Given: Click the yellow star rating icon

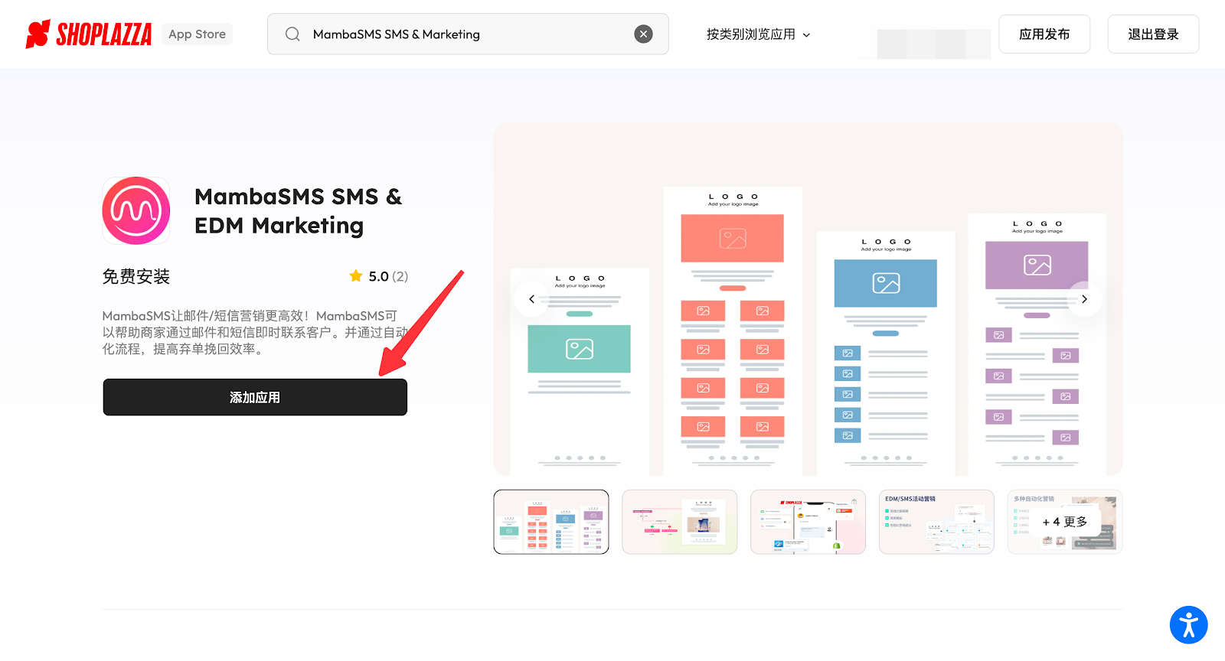Looking at the screenshot, I should [356, 276].
